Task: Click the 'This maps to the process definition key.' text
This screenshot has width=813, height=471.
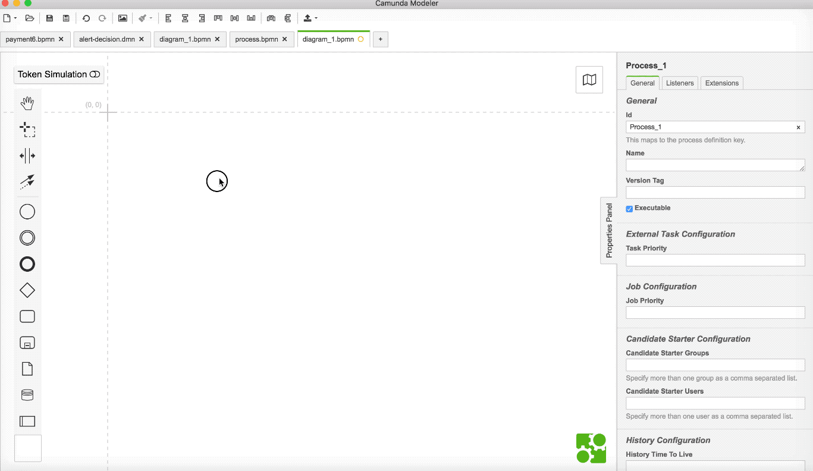Action: [686, 140]
